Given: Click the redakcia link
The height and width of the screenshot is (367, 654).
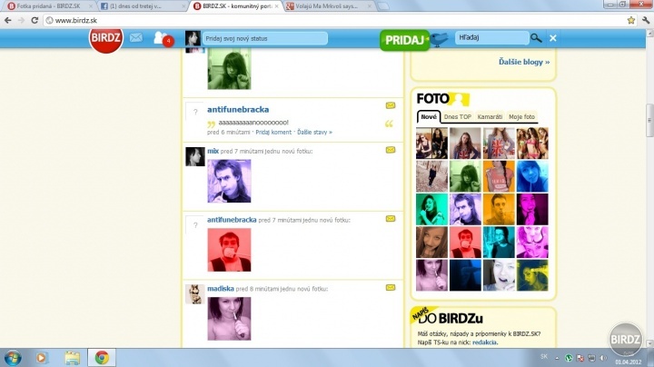Looking at the screenshot, I should click(484, 342).
